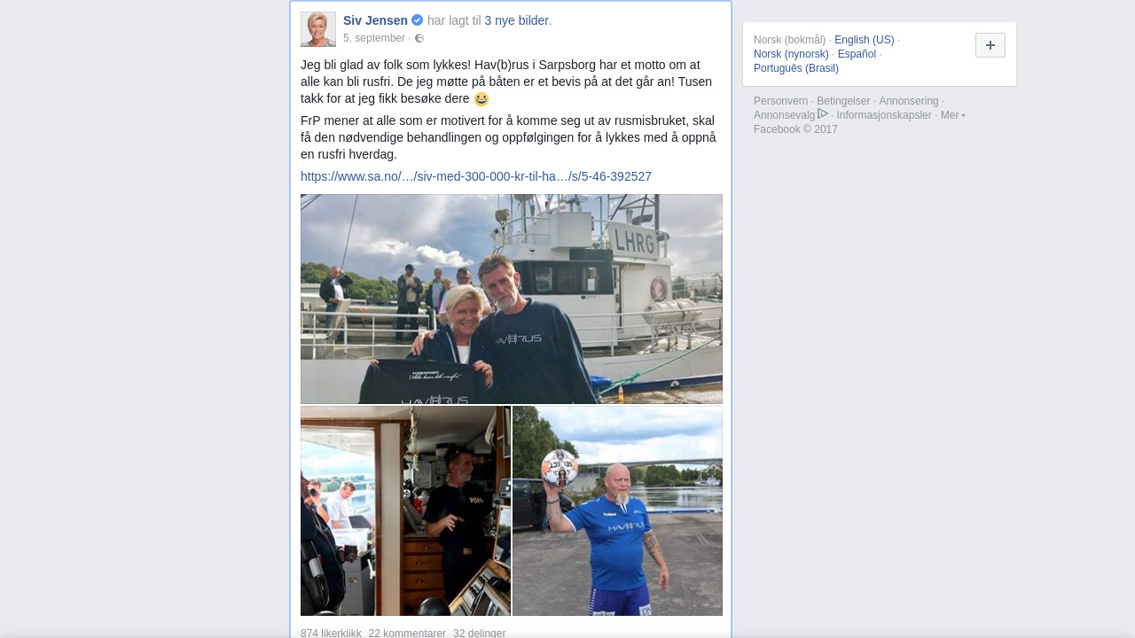Click the plus button to add language

[990, 45]
